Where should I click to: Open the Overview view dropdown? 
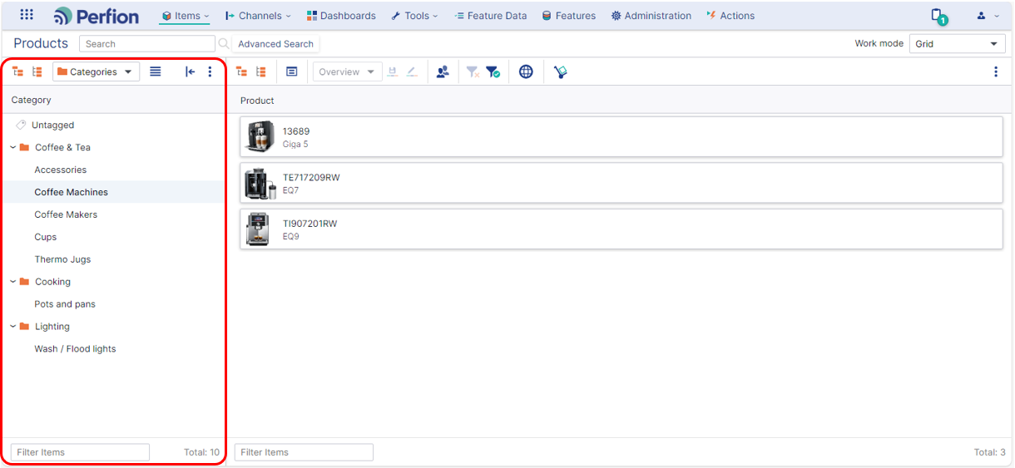(348, 71)
